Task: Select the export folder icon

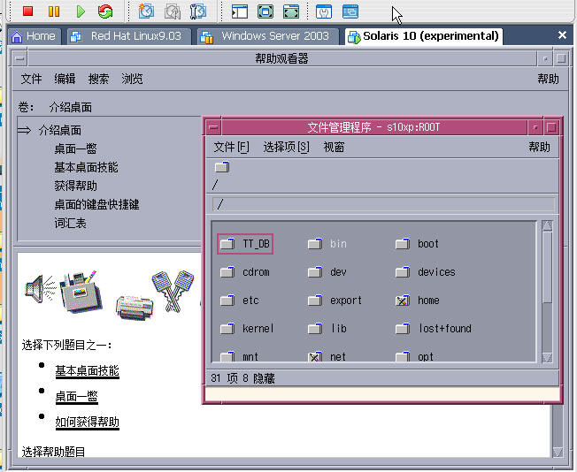Action: coord(315,301)
